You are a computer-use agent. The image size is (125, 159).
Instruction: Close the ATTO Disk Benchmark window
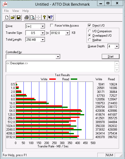(x=117, y=3)
